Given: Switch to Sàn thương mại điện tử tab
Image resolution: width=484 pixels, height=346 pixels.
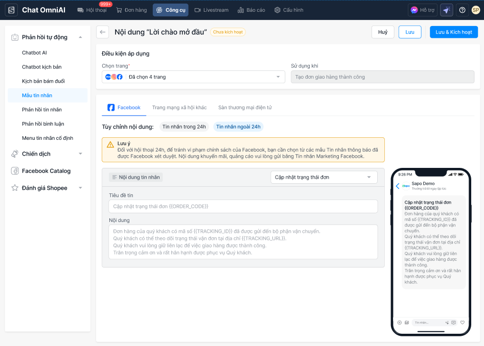Looking at the screenshot, I should pos(245,108).
